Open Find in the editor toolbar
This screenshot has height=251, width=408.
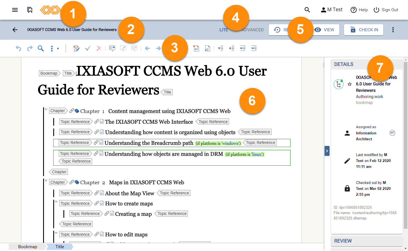(41, 48)
